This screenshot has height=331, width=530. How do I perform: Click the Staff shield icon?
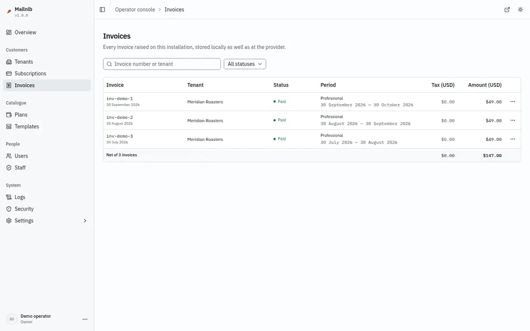[x=9, y=168]
